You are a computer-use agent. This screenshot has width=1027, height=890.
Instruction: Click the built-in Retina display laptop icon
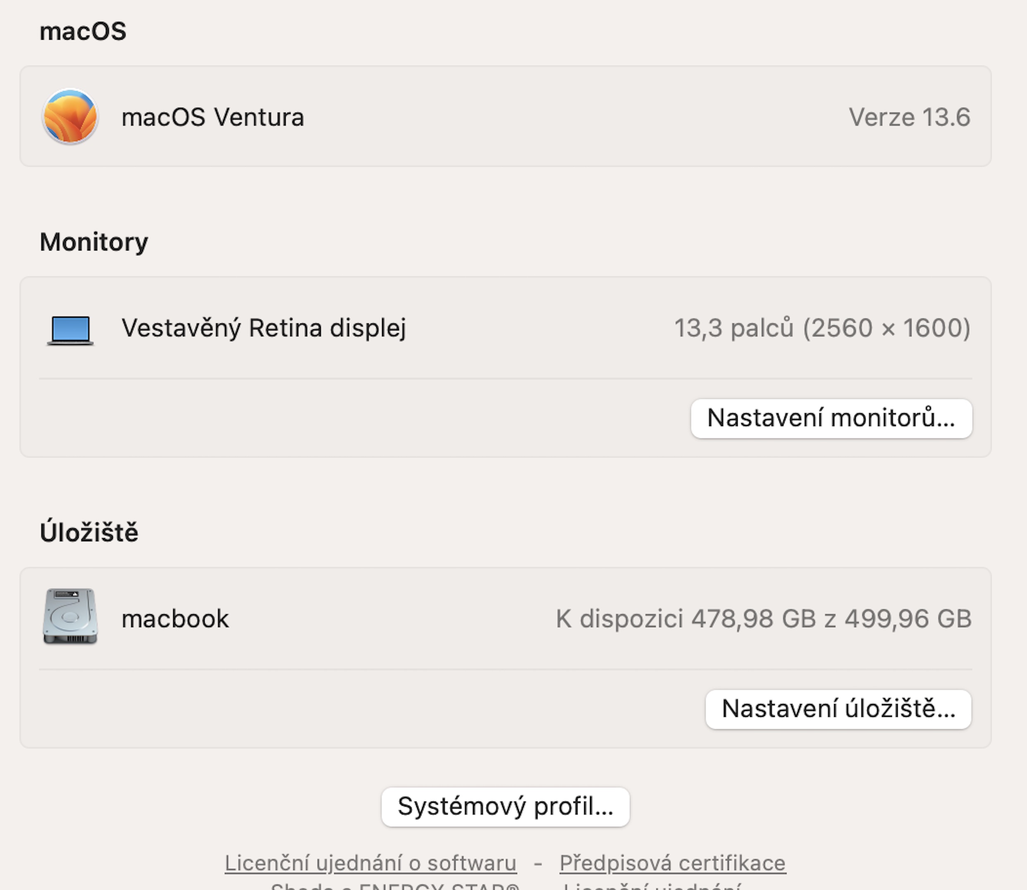pos(70,329)
